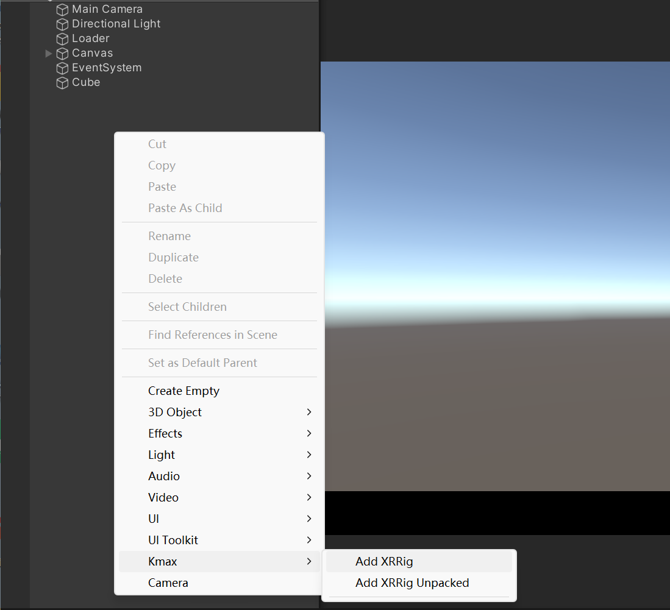Select Add XRRig in Kmax submenu

click(384, 562)
